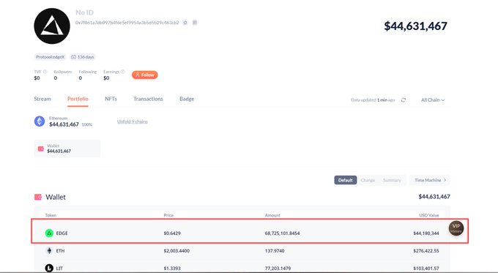Click the LIT token icon
The height and width of the screenshot is (273, 498).
49,268
